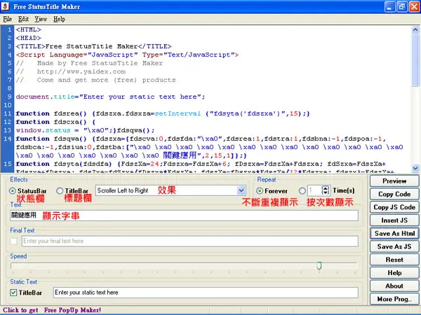Click the app icon in title bar
This screenshot has width=421, height=315.
[x=5, y=6]
